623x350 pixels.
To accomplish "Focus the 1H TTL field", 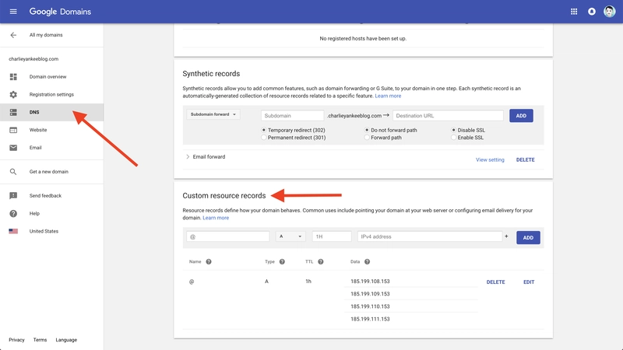I will (x=332, y=236).
